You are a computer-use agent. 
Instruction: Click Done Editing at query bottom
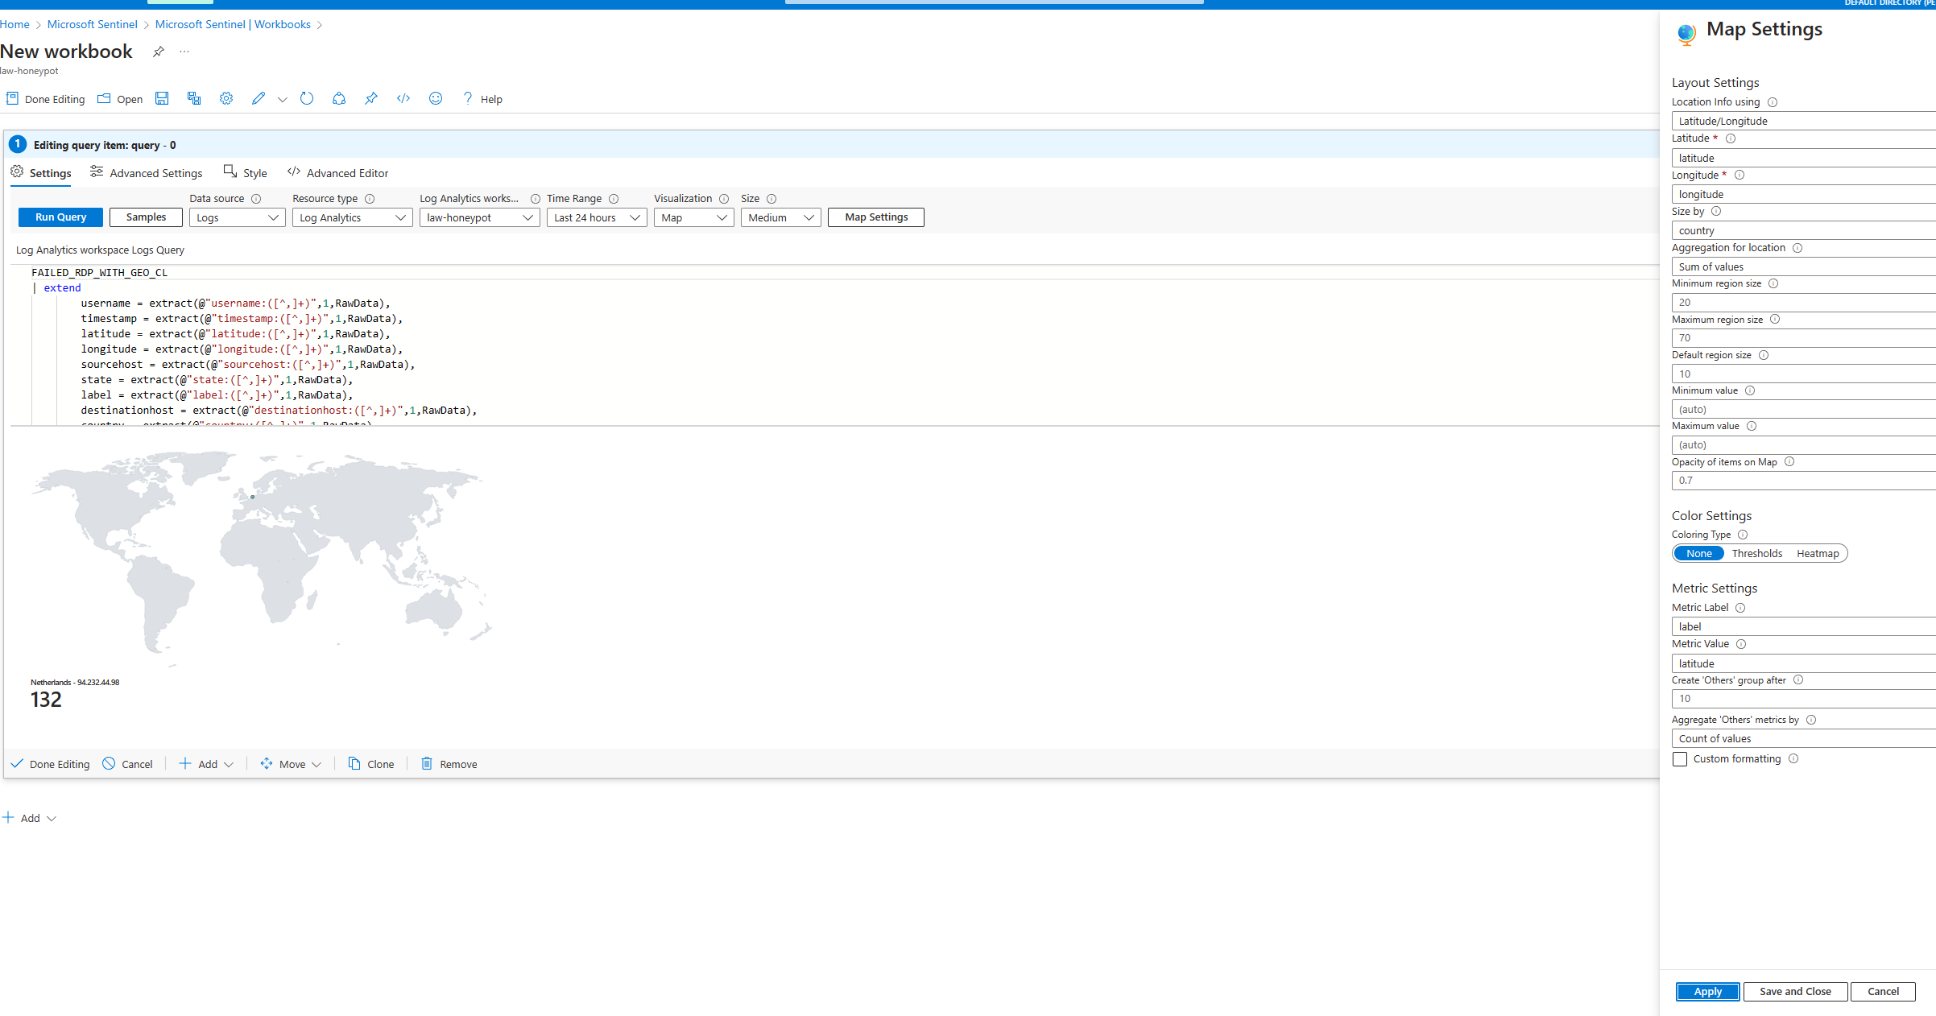coord(50,764)
